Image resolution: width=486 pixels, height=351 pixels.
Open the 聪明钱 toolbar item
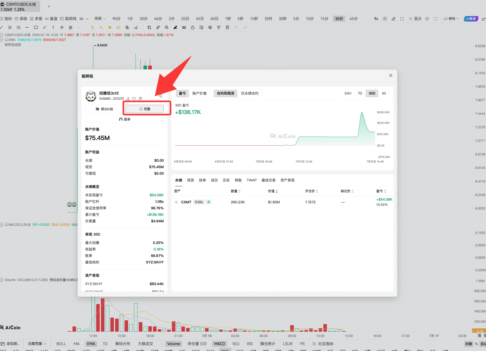point(68,19)
